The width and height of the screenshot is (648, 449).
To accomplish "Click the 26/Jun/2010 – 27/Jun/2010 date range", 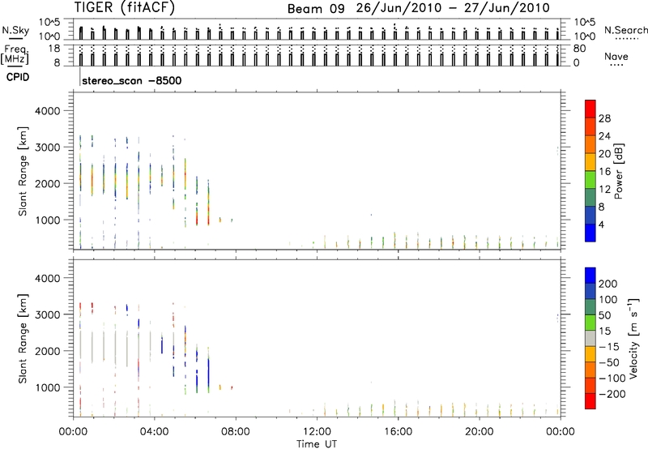I will (453, 8).
